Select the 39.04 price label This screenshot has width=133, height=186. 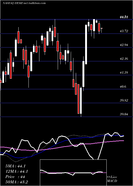(x=124, y=114)
